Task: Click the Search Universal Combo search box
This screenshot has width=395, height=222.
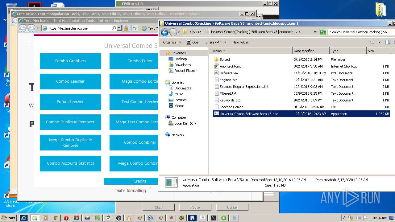Action: coord(361,32)
